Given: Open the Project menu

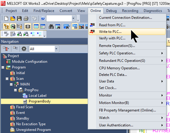Looking at the screenshot, I should coord(11,11).
